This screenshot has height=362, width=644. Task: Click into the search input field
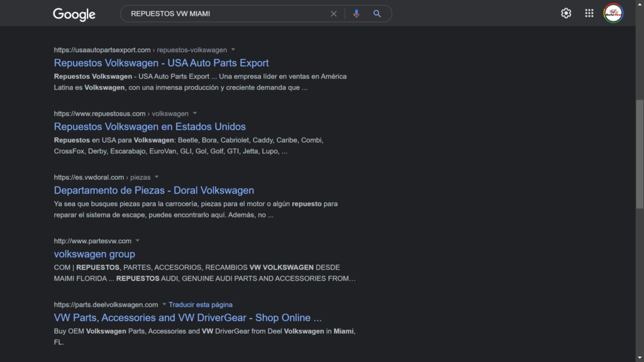coord(226,14)
